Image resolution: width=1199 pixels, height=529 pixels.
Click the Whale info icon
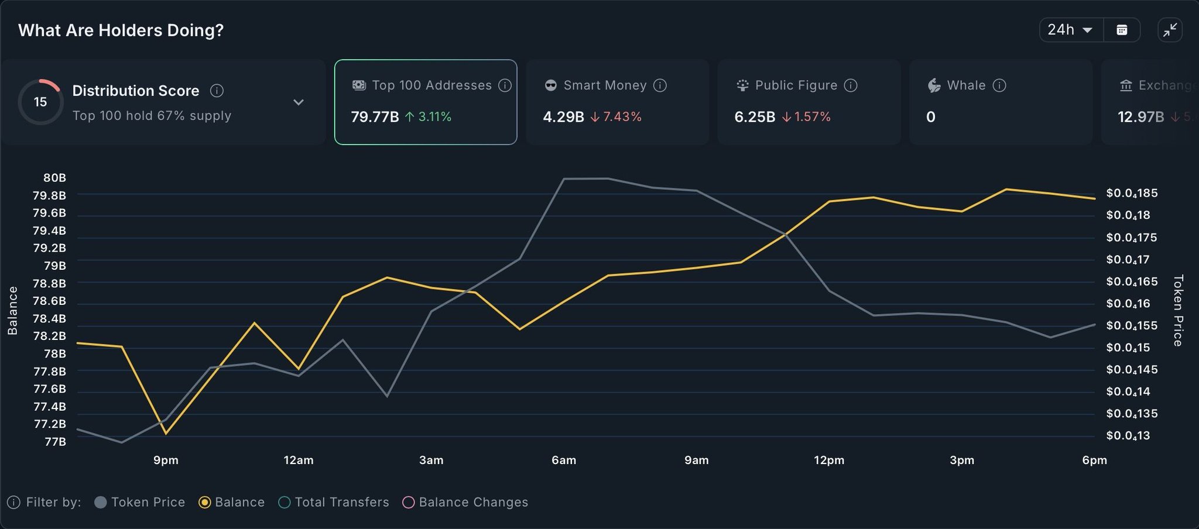[x=999, y=85]
